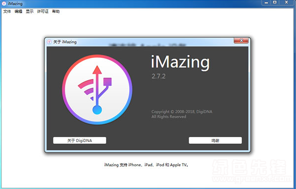Open the 编辑 menu
Screen dimensions: 296x189
(18, 11)
